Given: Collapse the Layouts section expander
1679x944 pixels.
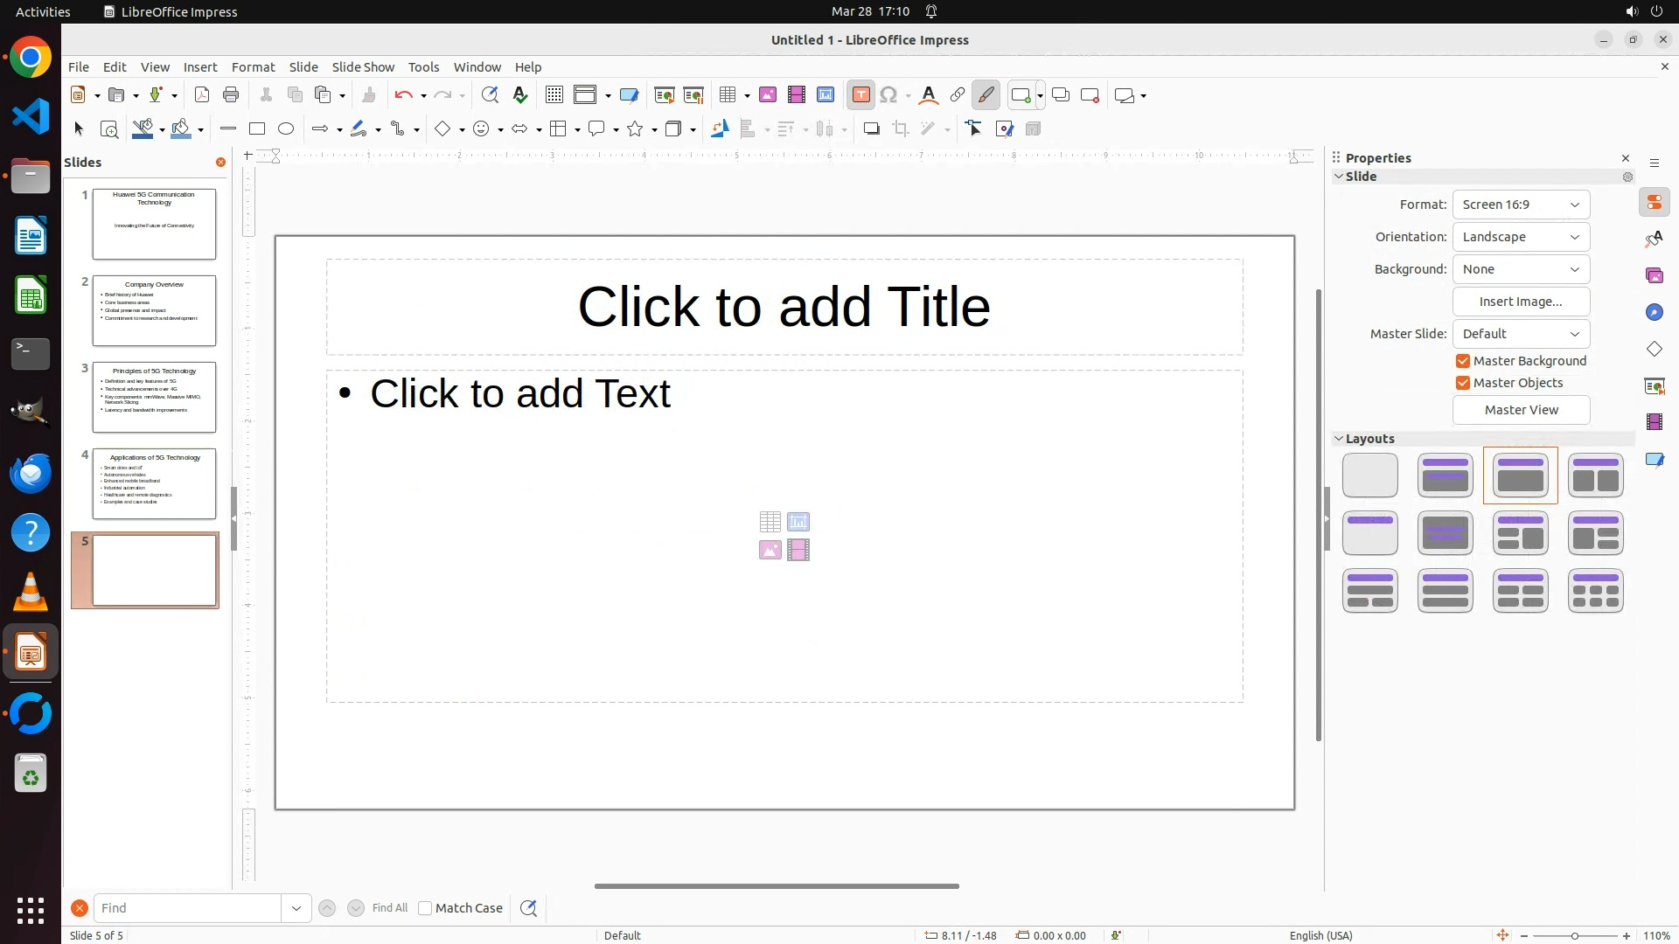Looking at the screenshot, I should point(1338,439).
